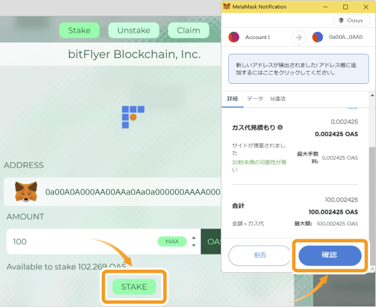The height and width of the screenshot is (307, 376).
Task: Switch to the Unstake tab
Action: coord(133,31)
